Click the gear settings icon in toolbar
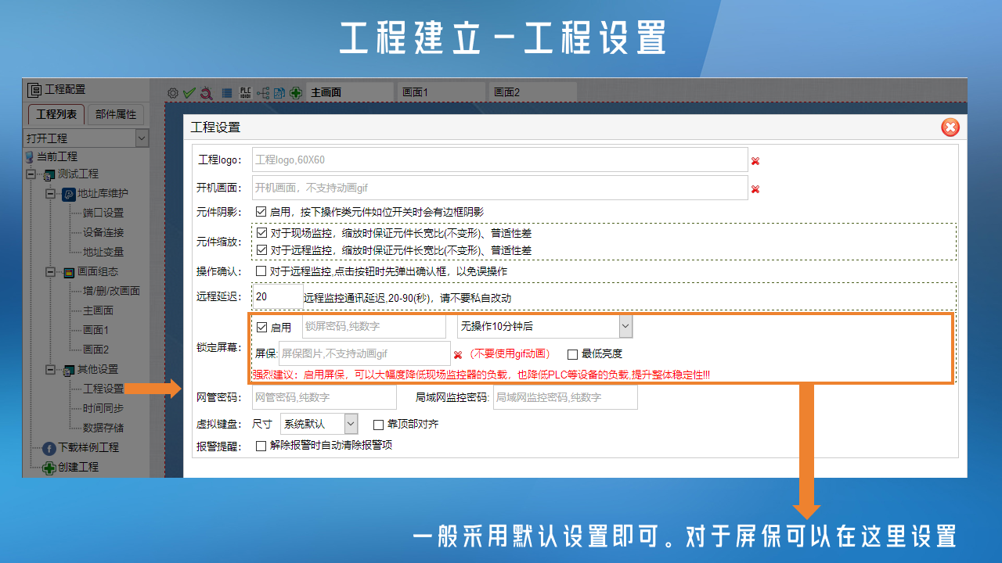The image size is (1002, 563). click(x=173, y=92)
